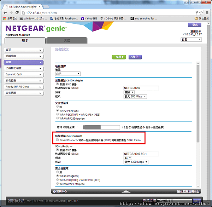Select WPA2-PSK[AES] for 5GHz Radio
Screen dimensions: 212x207
(58, 176)
